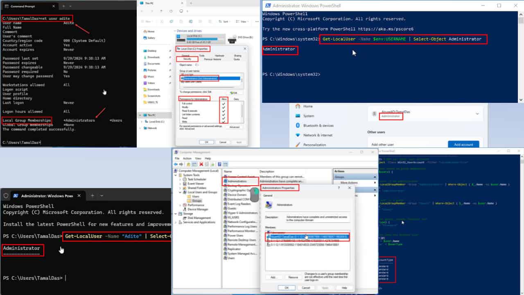This screenshot has width=524, height=295.
Task: Click OK in Administrators Properties dialog
Action: tap(286, 288)
